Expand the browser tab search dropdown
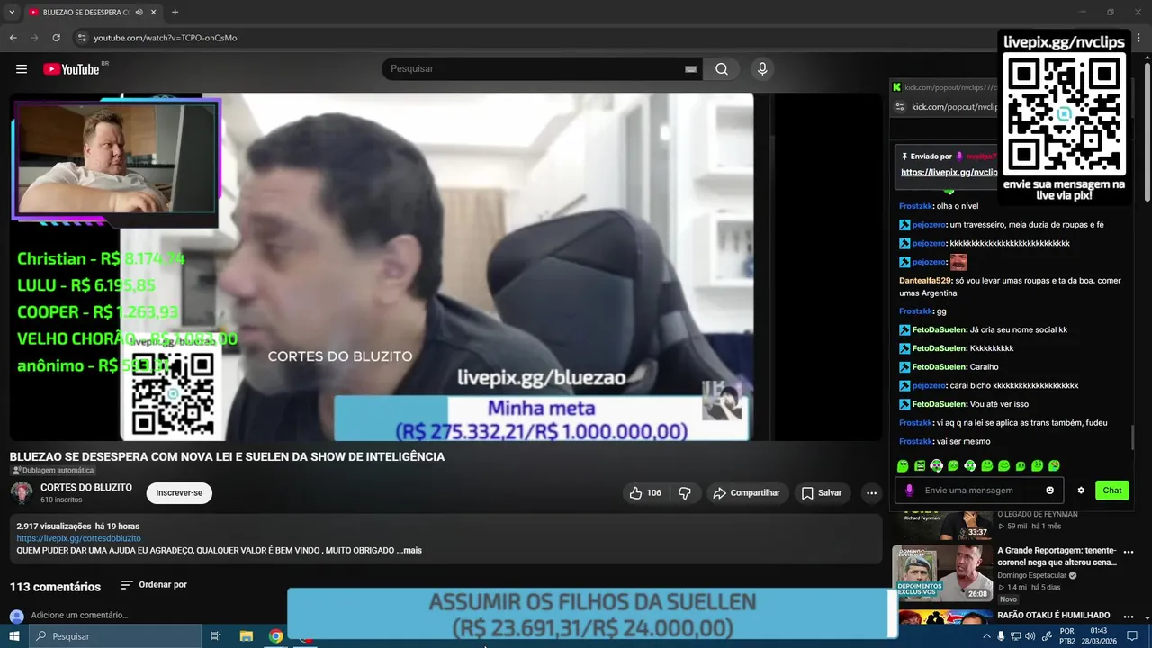The width and height of the screenshot is (1152, 648). [12, 13]
